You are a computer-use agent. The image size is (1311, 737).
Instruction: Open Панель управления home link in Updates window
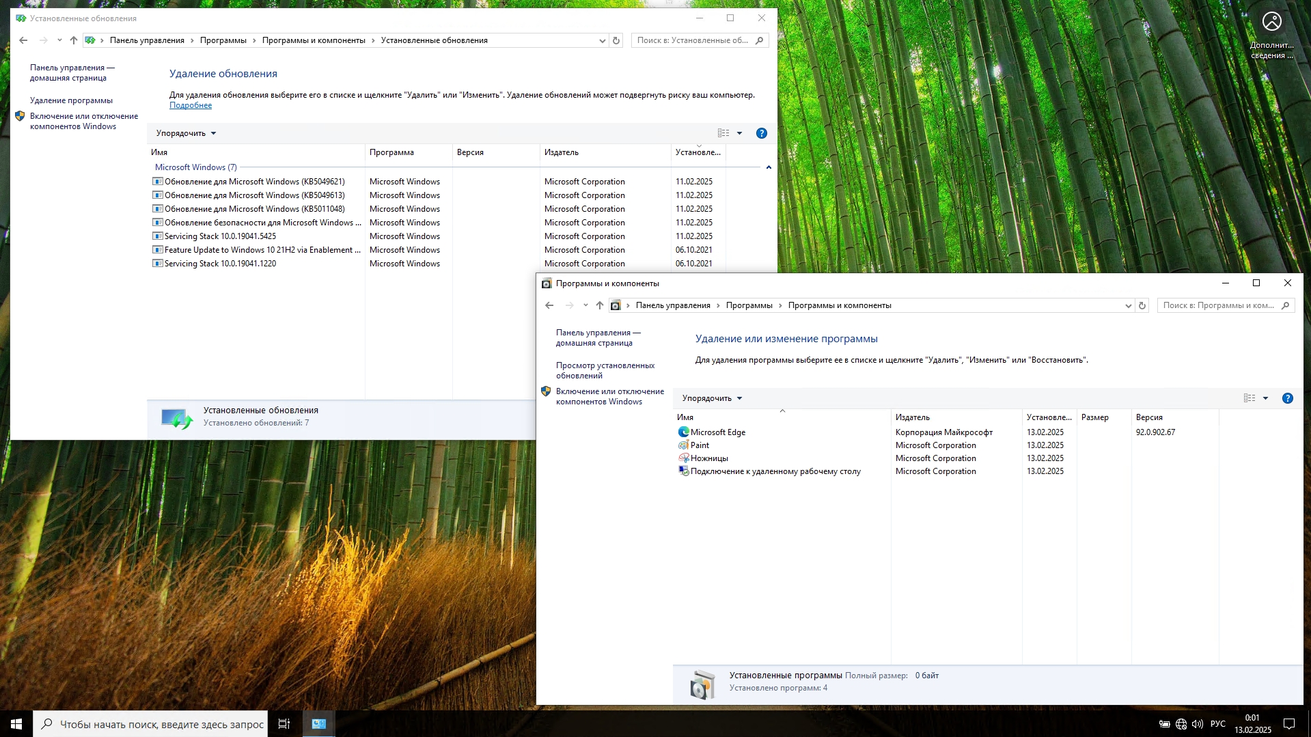[72, 72]
